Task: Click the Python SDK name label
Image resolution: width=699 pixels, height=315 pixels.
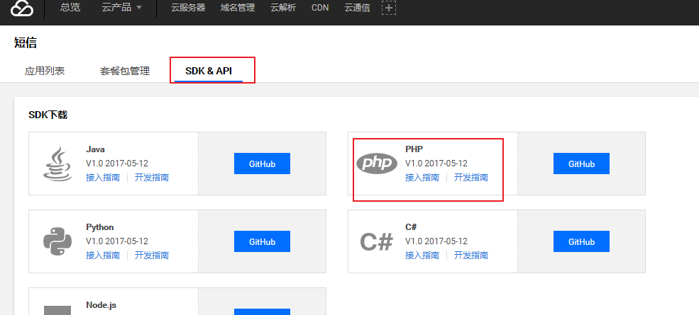Action: coord(100,227)
